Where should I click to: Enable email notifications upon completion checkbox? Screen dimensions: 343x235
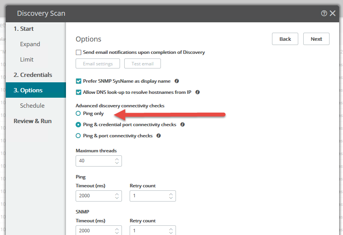(x=79, y=52)
